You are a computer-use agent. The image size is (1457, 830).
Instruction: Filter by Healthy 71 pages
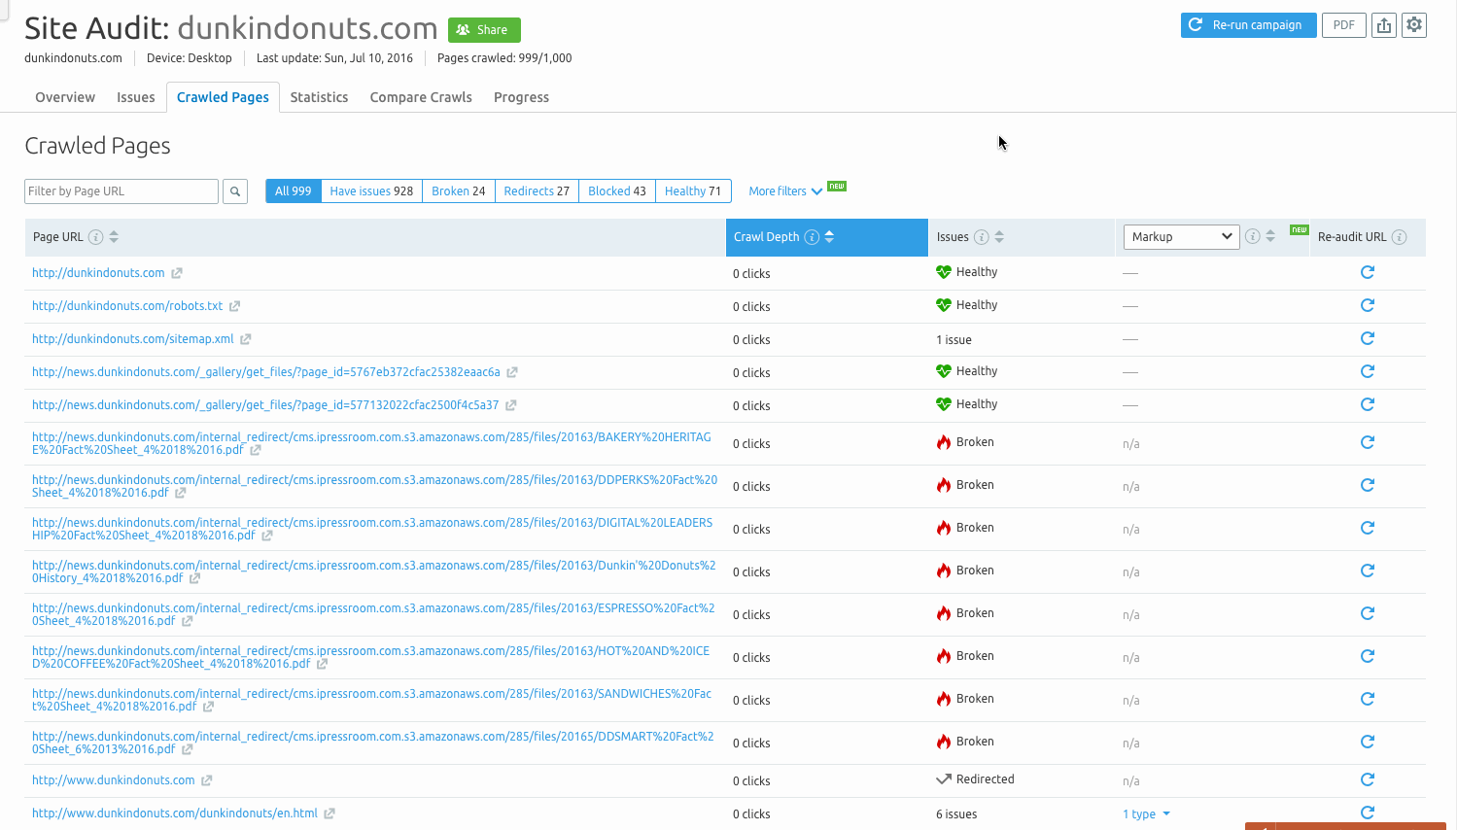tap(693, 191)
